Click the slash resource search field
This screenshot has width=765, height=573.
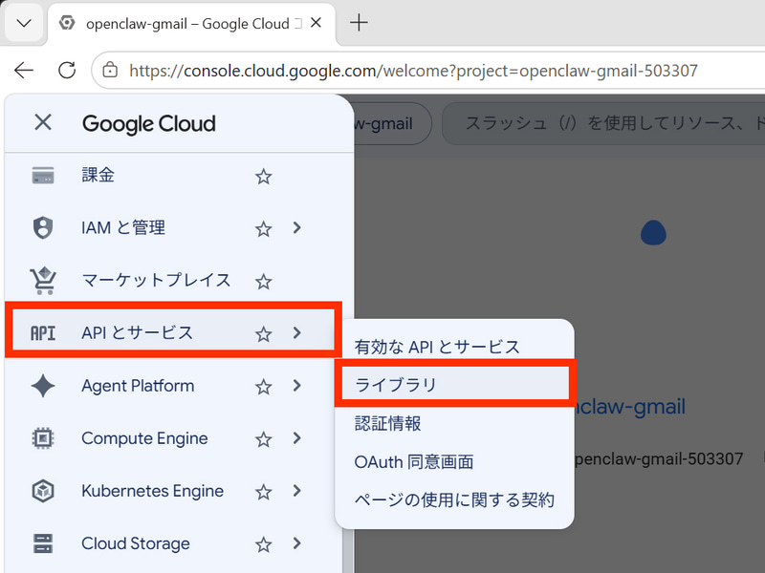pyautogui.click(x=603, y=123)
